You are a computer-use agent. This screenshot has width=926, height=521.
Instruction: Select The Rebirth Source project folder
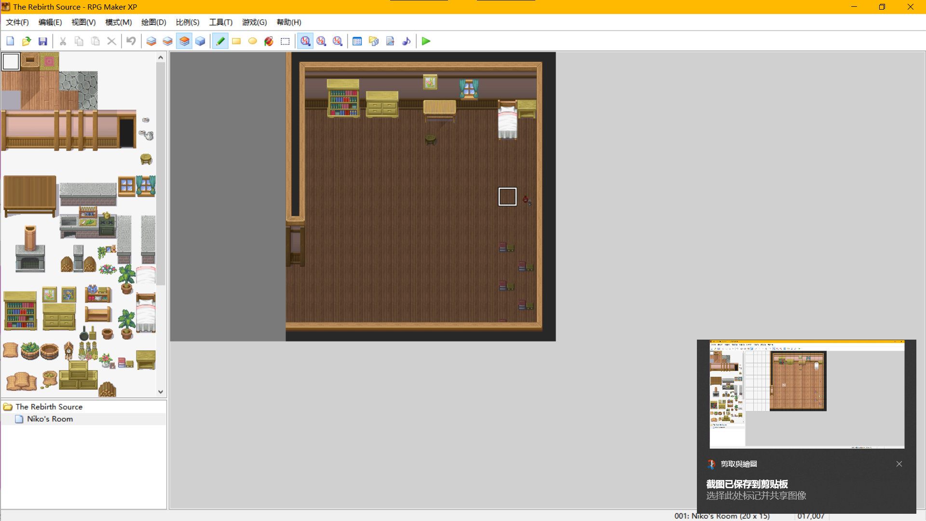pos(49,407)
